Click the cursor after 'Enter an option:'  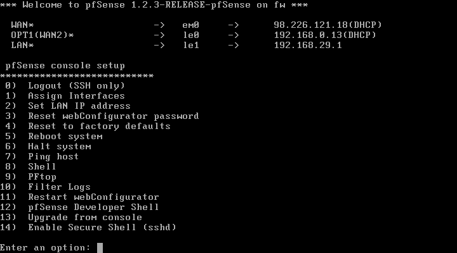[x=100, y=248]
